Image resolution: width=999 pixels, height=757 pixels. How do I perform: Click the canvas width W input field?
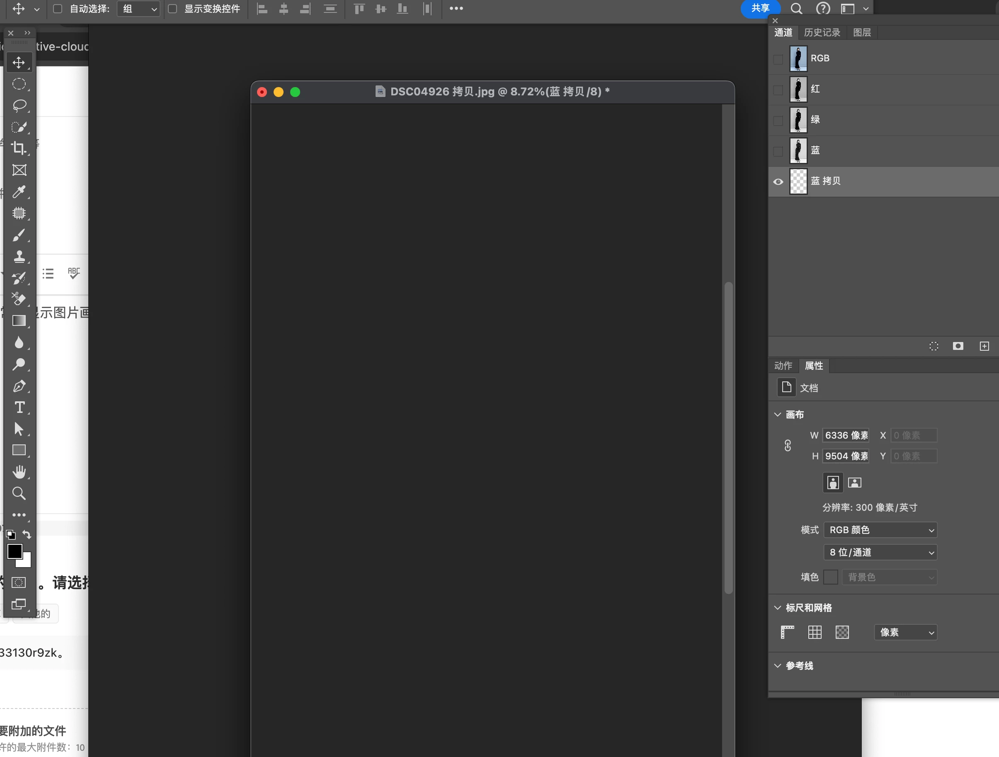846,435
